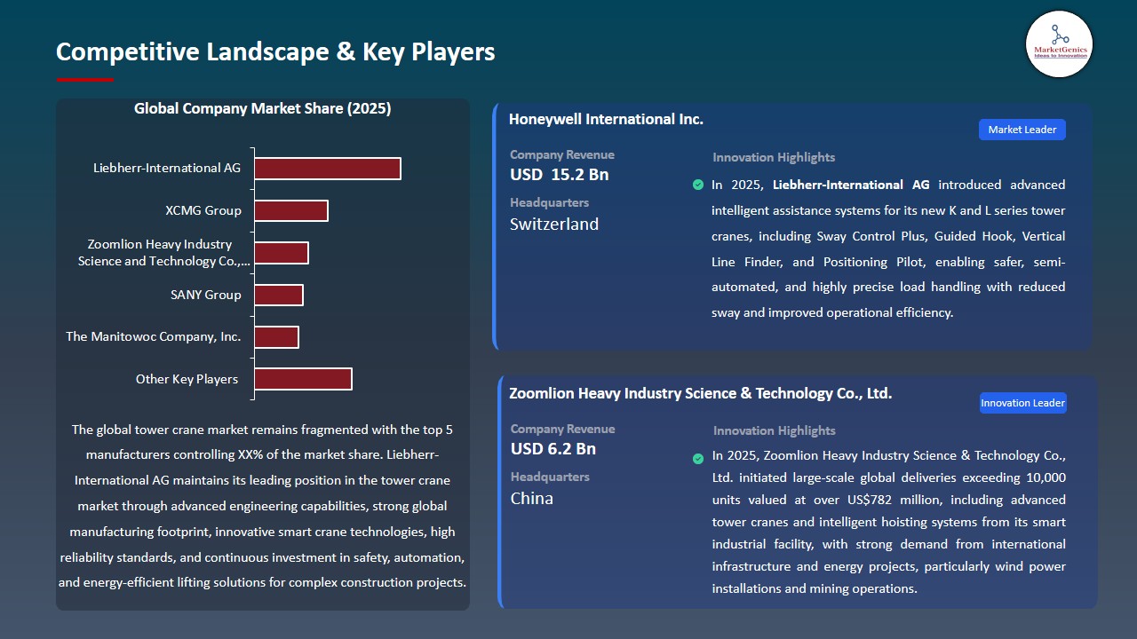
Task: Click the 'Liebherr-International AG' chart label
Action: coord(167,168)
